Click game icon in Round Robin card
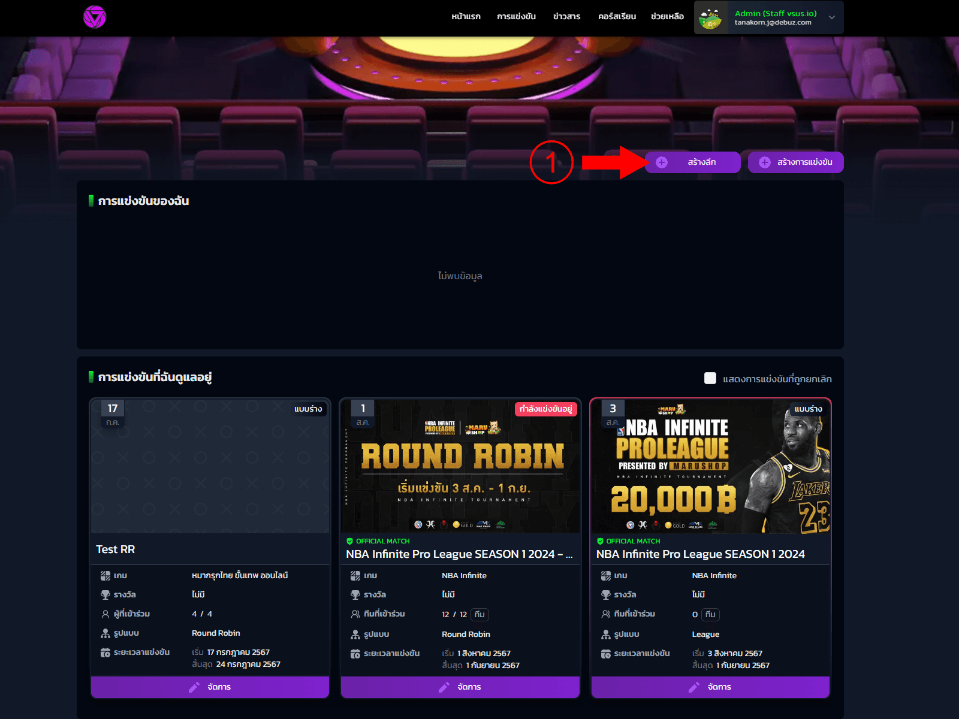The width and height of the screenshot is (959, 719). pos(355,576)
